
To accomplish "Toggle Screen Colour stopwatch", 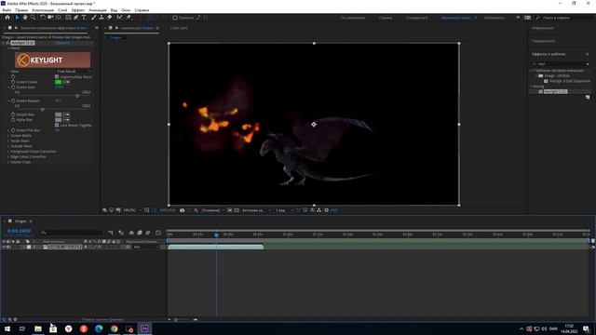I will click(x=13, y=82).
